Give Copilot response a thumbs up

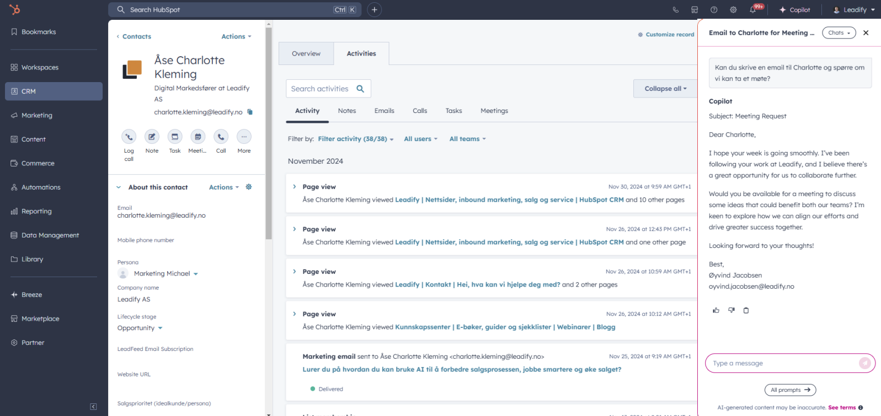point(716,310)
